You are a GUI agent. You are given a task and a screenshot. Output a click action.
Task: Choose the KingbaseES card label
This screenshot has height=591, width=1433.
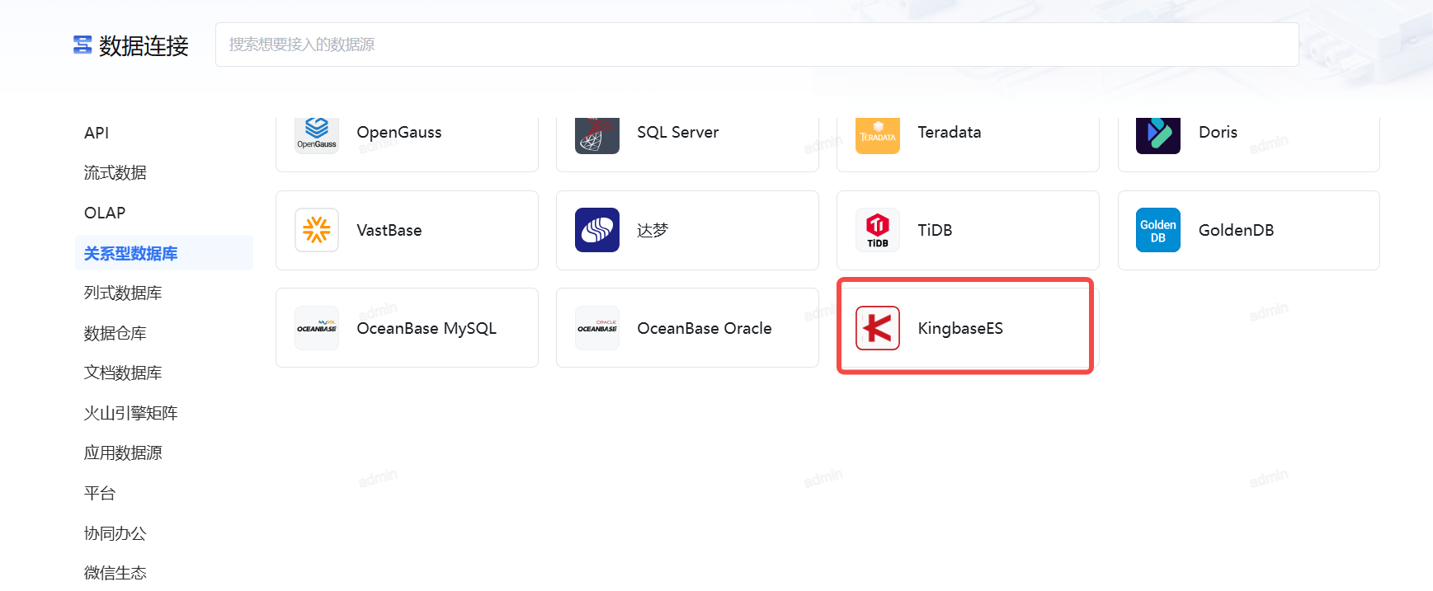[x=960, y=328]
